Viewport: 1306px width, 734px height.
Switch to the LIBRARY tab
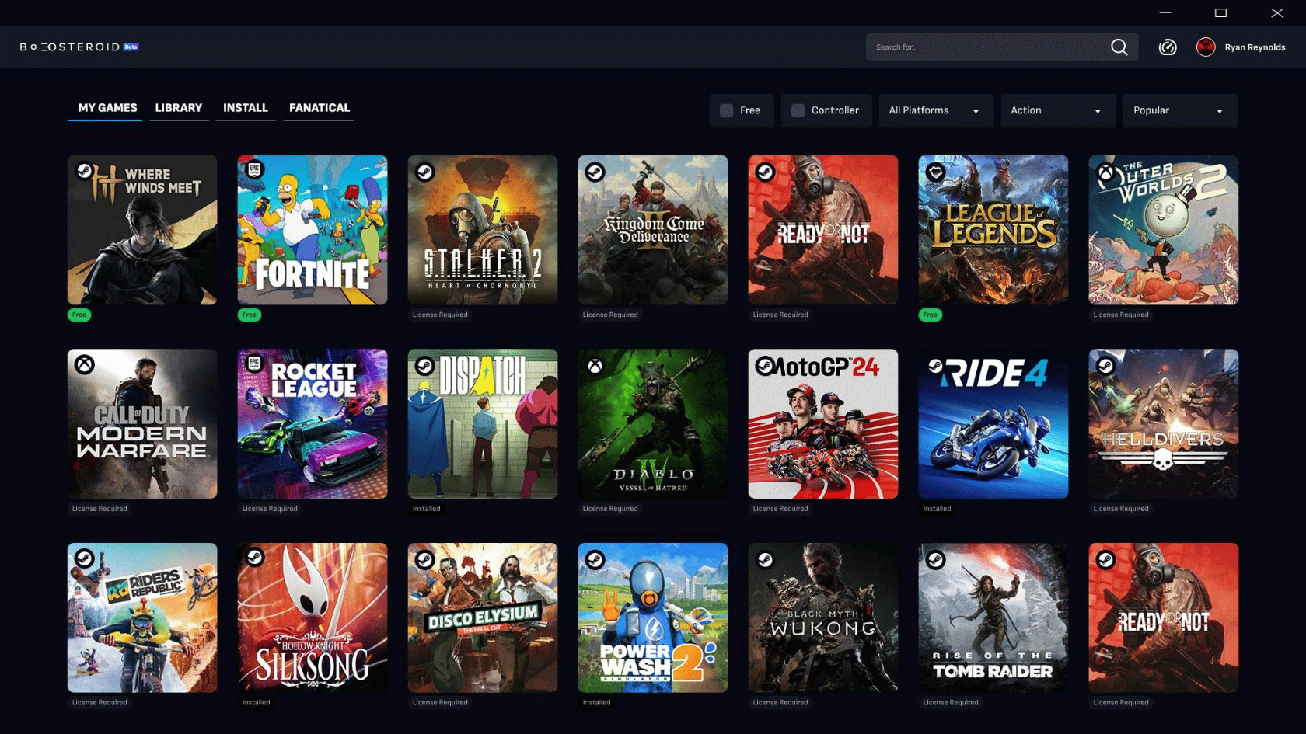(178, 108)
